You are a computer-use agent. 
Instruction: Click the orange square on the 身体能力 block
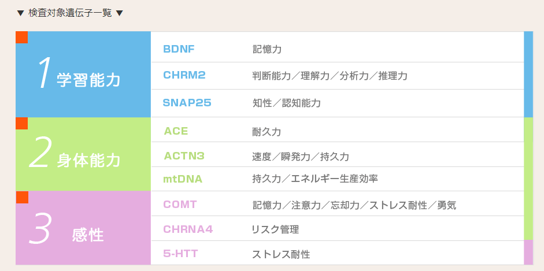point(21,124)
